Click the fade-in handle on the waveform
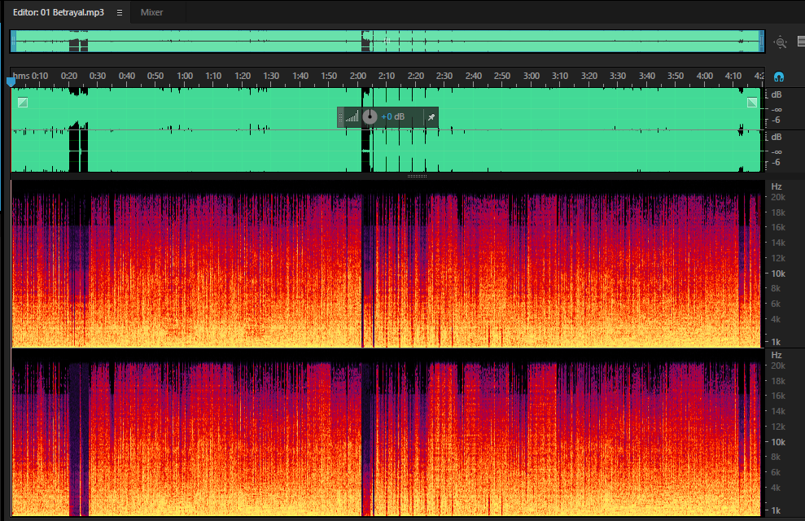 (x=23, y=102)
